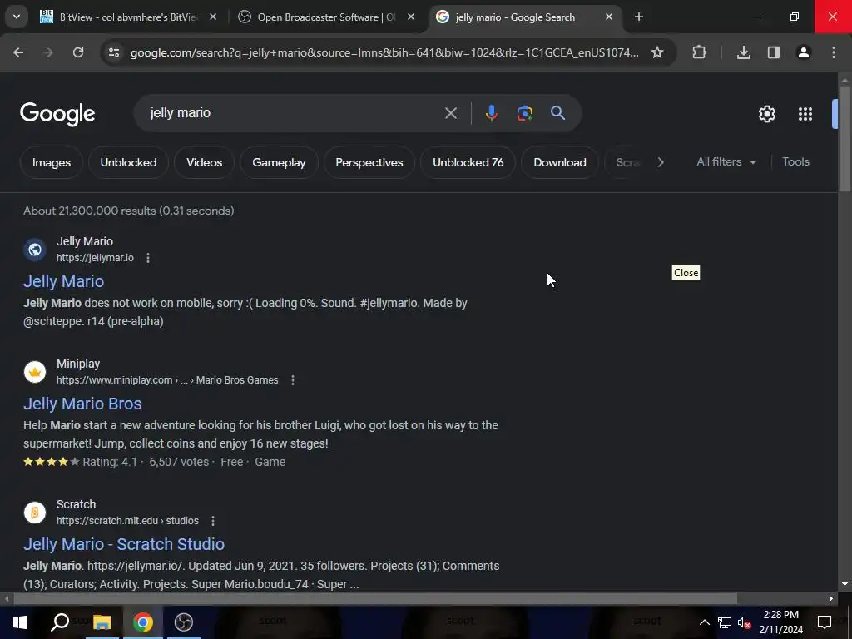The image size is (852, 639).
Task: Open the Google apps grid
Action: (x=805, y=113)
